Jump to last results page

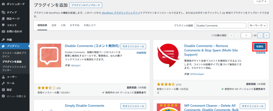pos(267,35)
